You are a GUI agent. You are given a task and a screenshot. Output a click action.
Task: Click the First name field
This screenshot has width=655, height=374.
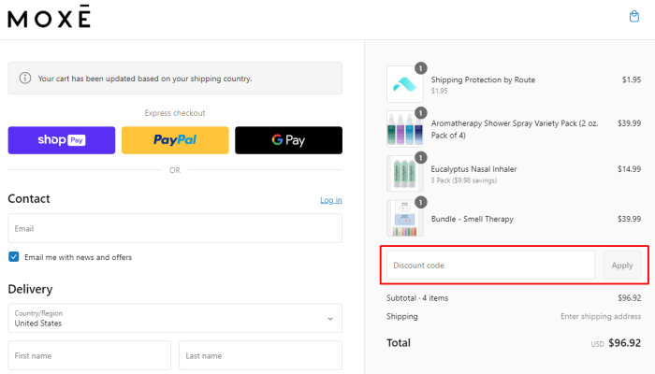[90, 355]
